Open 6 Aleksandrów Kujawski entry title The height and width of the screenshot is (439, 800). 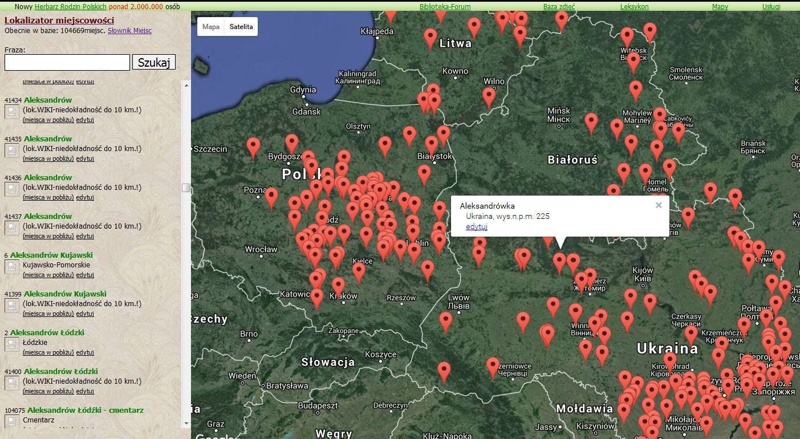click(x=51, y=255)
